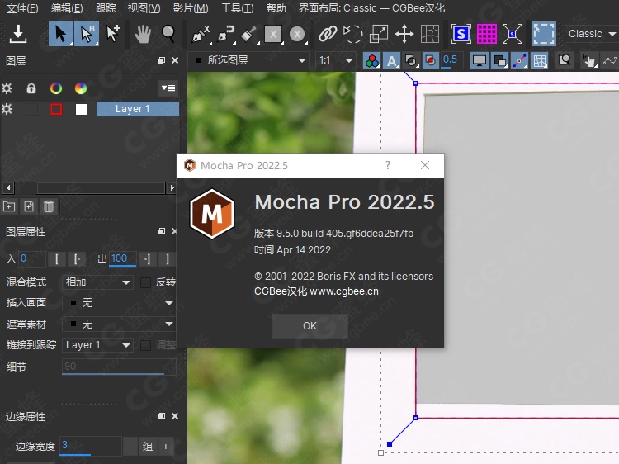
Task: Click the new layer group folder icon
Action: tap(9, 206)
